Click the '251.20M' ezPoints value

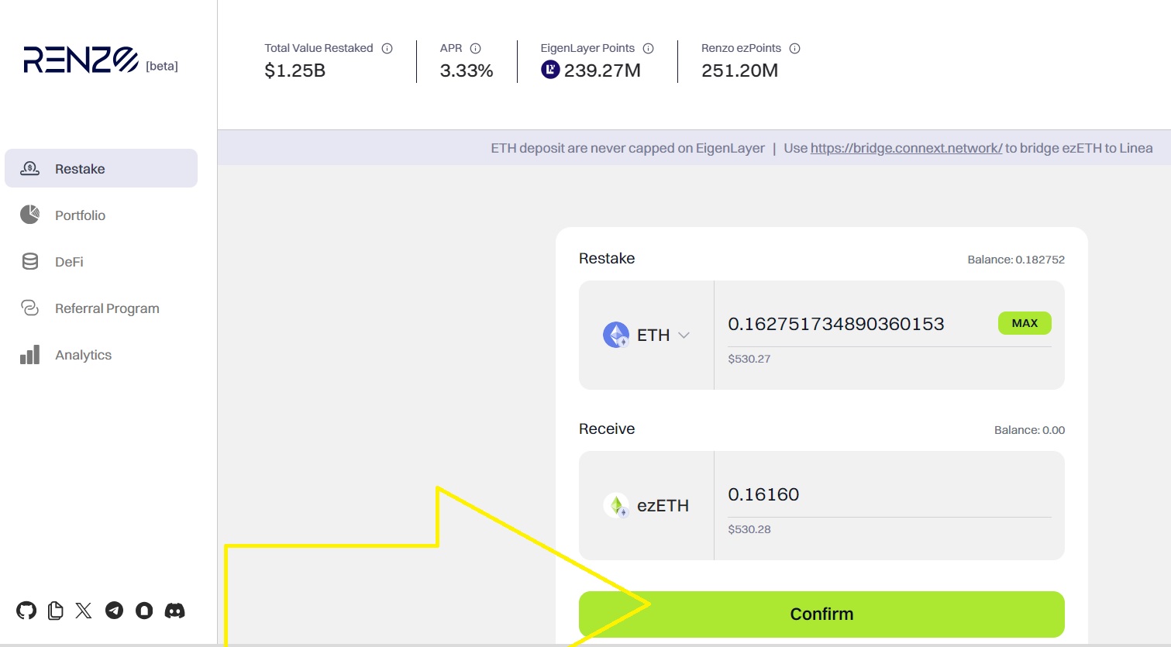tap(739, 71)
